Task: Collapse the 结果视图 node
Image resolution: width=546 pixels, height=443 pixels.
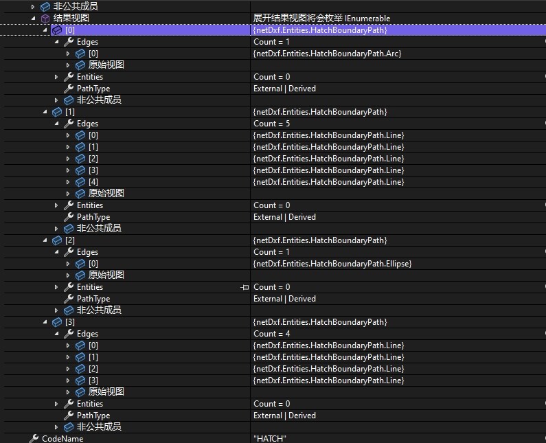Action: (x=33, y=18)
